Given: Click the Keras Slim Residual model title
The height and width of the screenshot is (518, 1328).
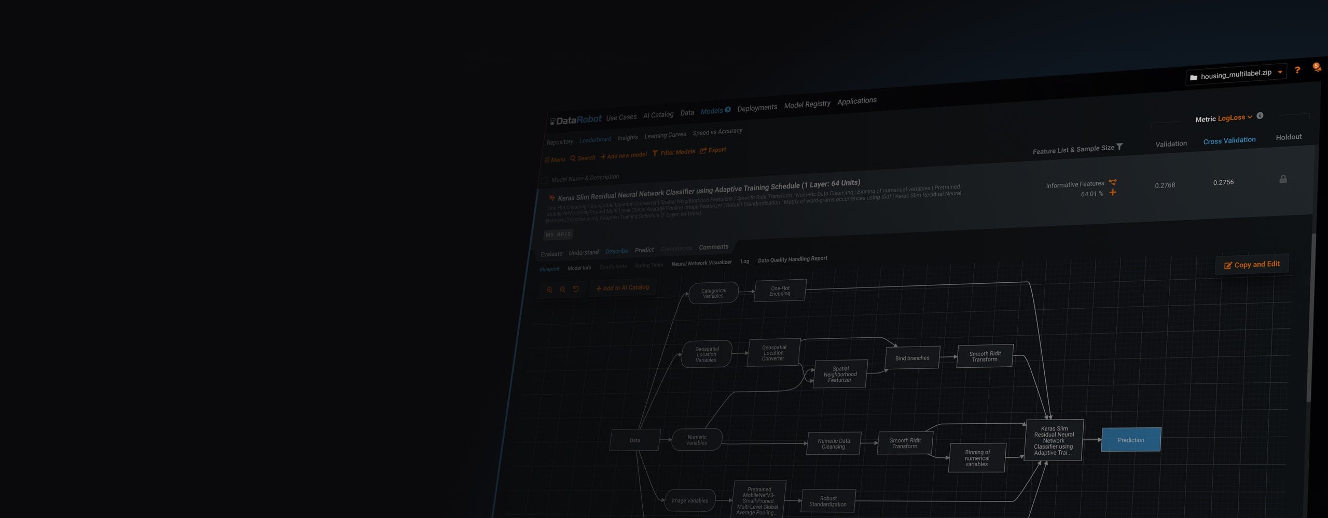Looking at the screenshot, I should (709, 190).
